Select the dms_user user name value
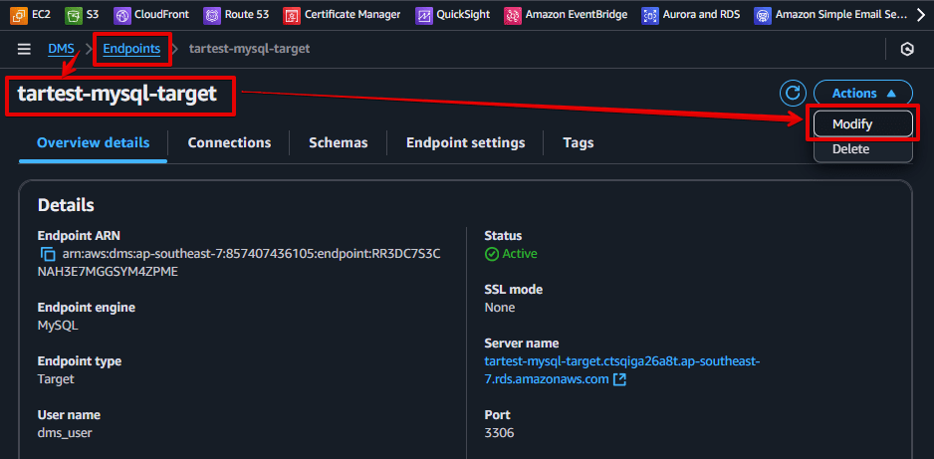Image resolution: width=934 pixels, height=459 pixels. coord(65,433)
